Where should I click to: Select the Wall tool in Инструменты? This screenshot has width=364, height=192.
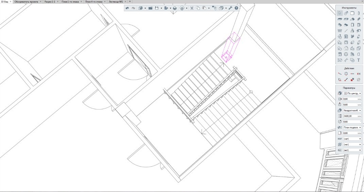point(339,19)
